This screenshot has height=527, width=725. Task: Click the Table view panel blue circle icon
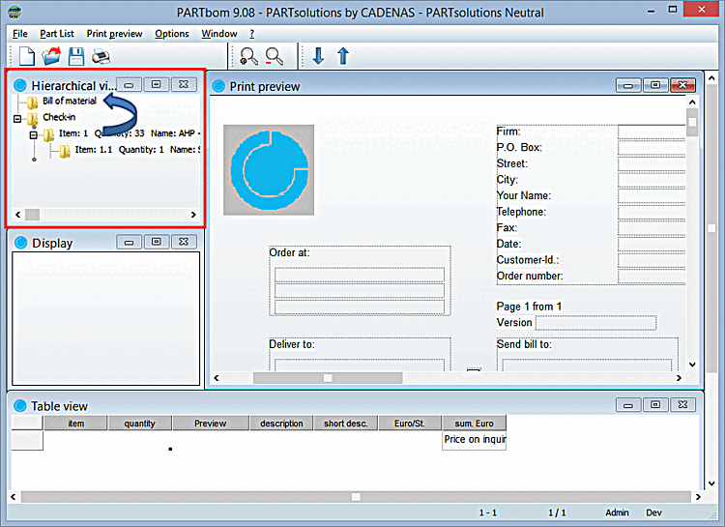click(x=20, y=406)
